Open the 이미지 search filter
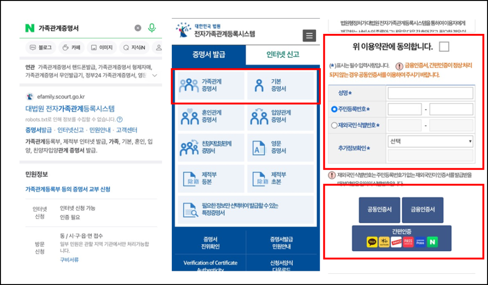Image resolution: width=488 pixels, height=285 pixels. [102, 47]
